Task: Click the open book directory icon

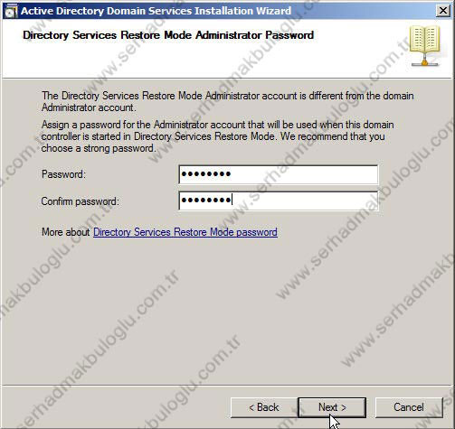Action: pyautogui.click(x=425, y=46)
